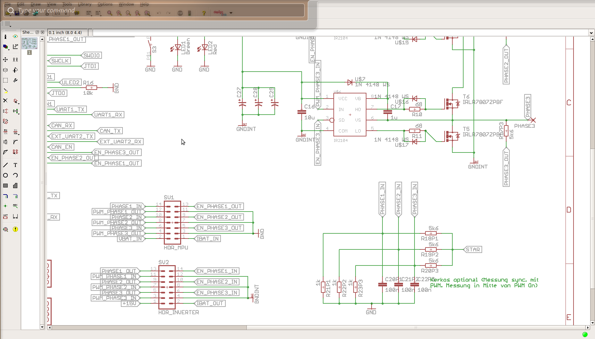Open the Display layers tool
595x339 pixels.
[x=5, y=47]
